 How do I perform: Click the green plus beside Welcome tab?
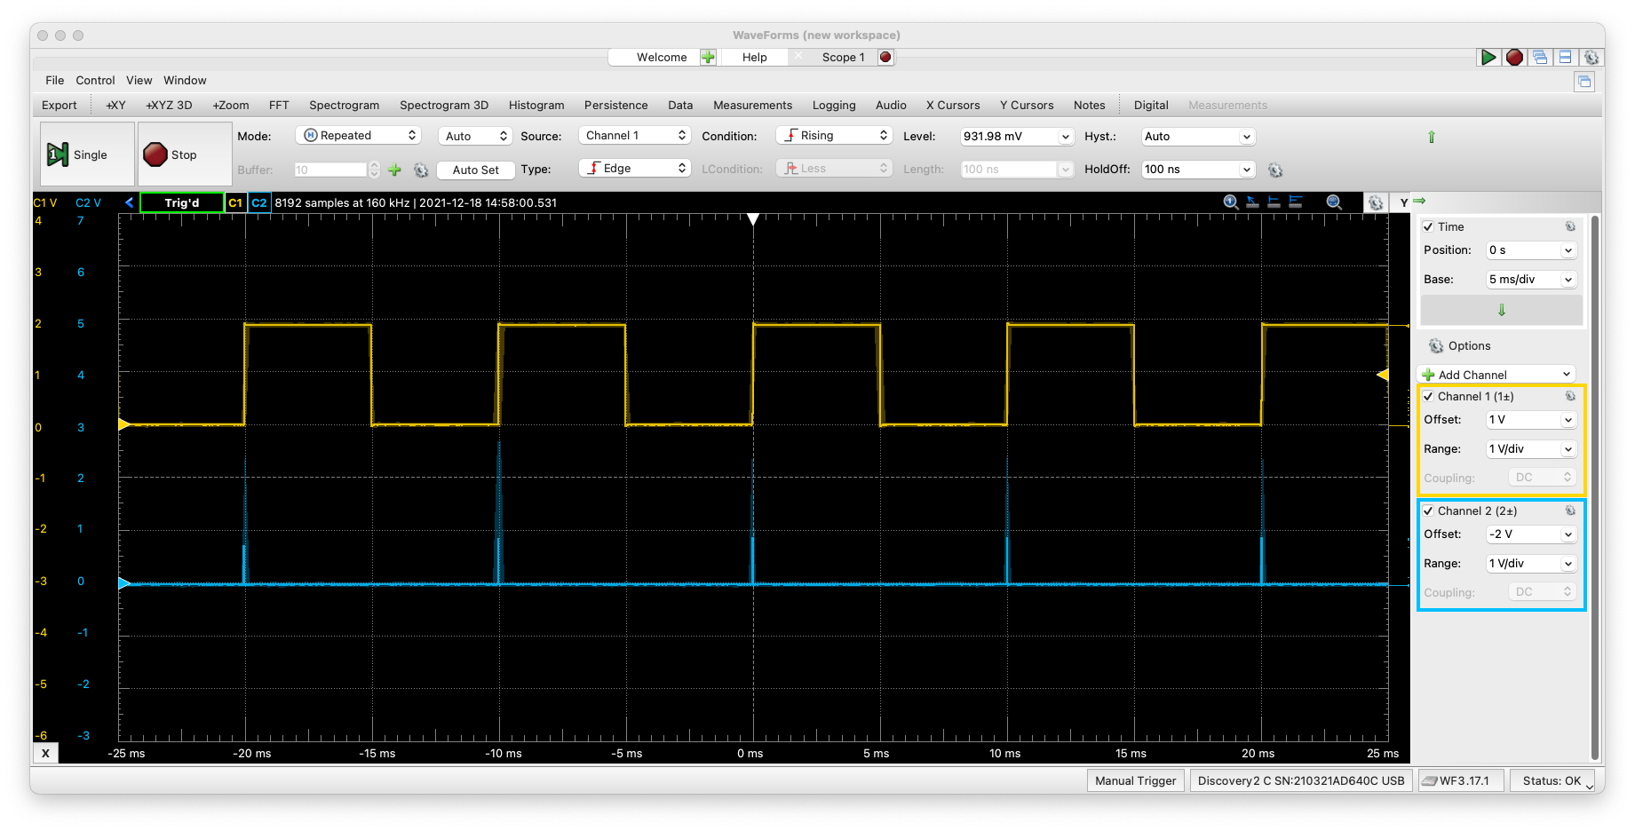tap(708, 57)
